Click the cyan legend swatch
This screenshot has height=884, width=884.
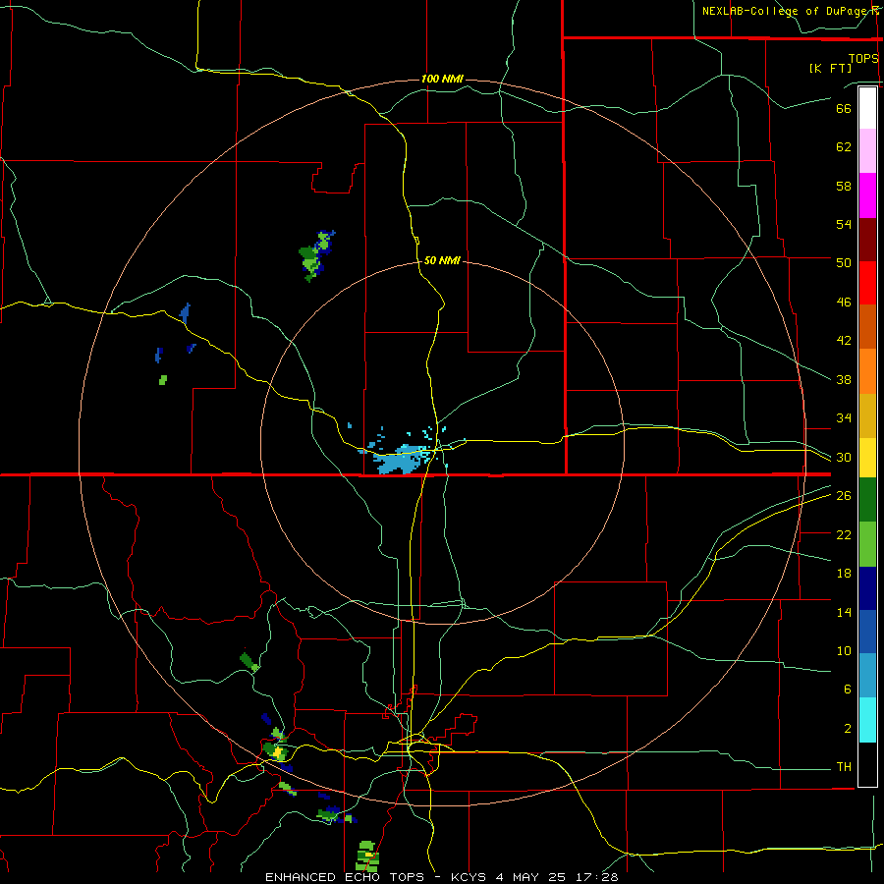[x=867, y=720]
